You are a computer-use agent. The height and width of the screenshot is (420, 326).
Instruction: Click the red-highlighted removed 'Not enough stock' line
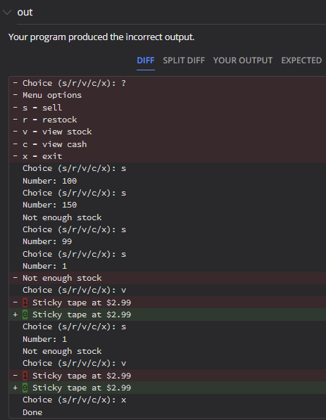tap(168, 278)
